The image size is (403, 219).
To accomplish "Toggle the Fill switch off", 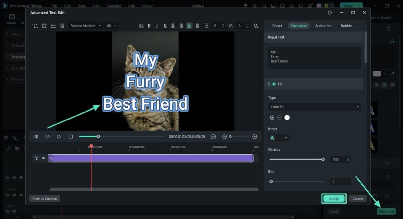I will coord(272,84).
